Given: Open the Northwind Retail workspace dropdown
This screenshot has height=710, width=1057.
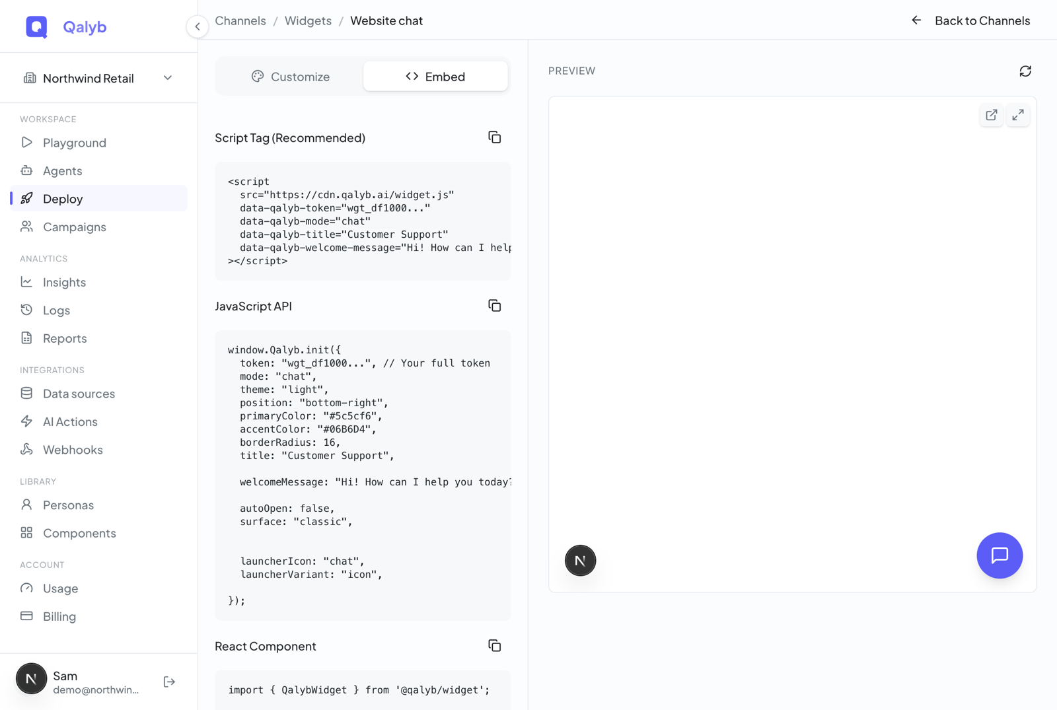Looking at the screenshot, I should point(98,78).
